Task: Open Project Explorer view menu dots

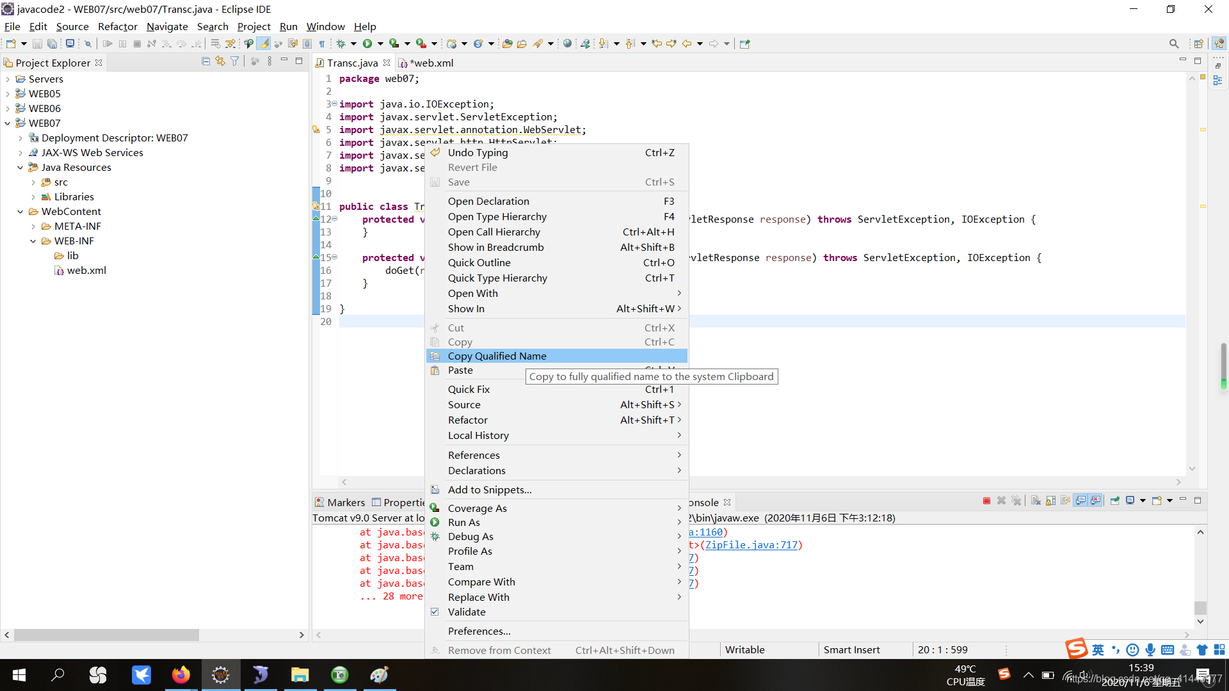Action: 269,61
